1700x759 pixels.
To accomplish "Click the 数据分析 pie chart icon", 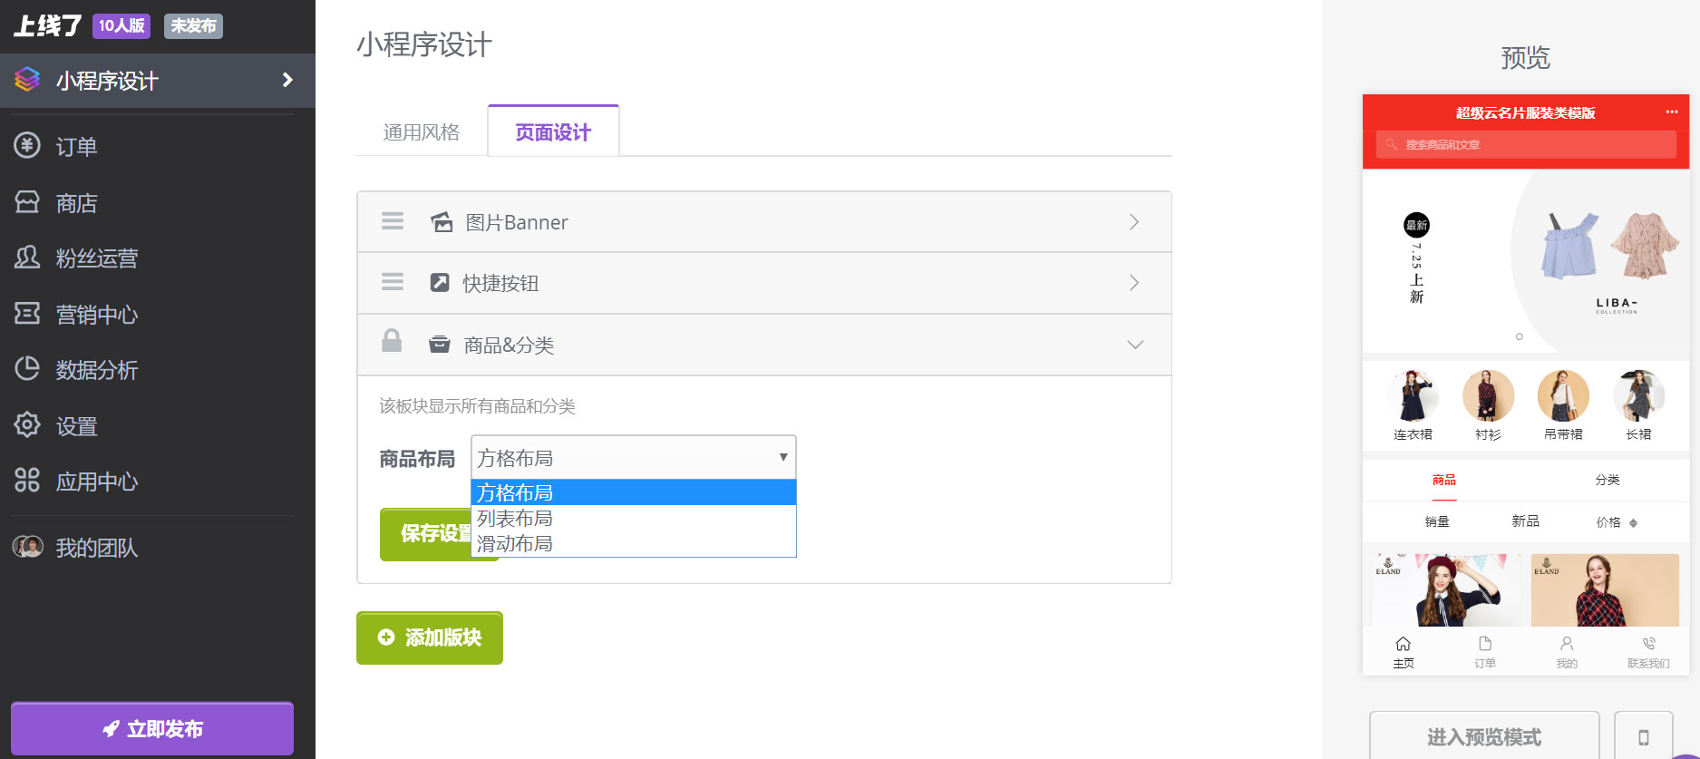I will pyautogui.click(x=27, y=368).
